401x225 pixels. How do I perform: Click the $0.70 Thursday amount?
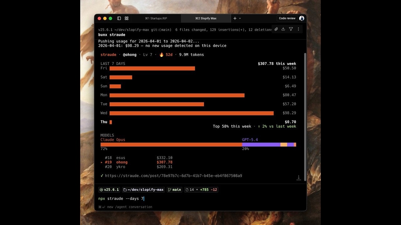click(x=290, y=122)
